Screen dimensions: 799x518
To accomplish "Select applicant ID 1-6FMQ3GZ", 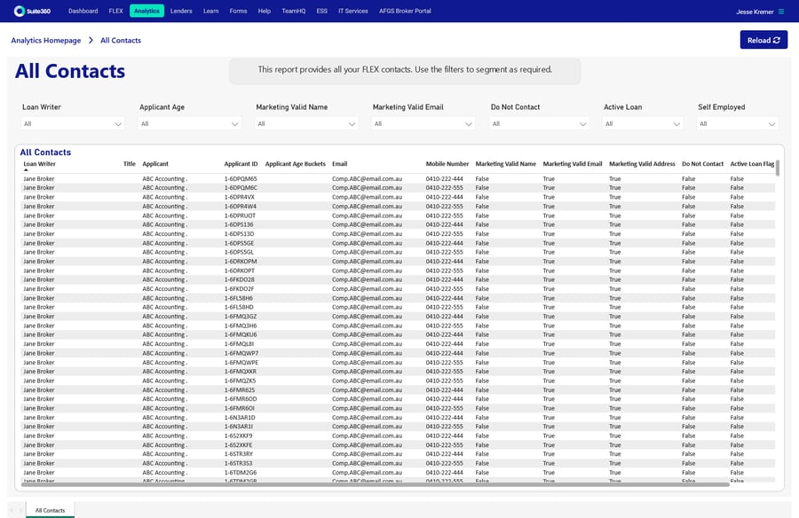I will [x=241, y=317].
